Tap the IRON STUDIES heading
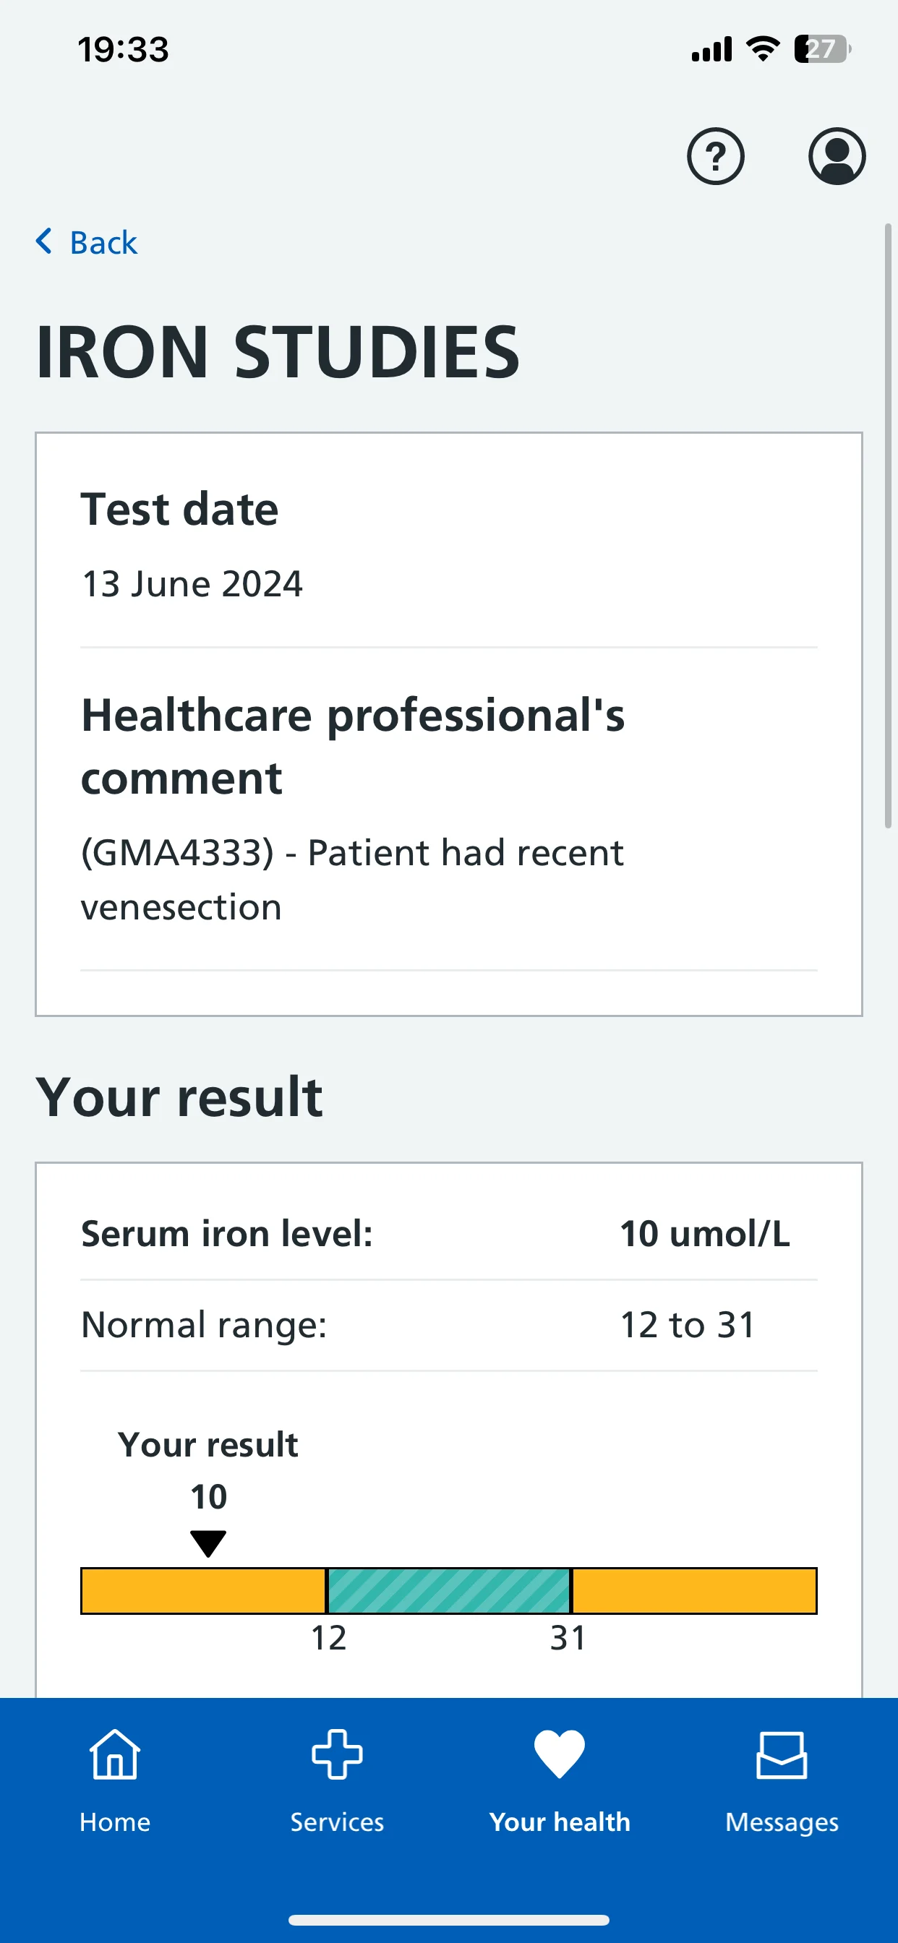 [x=278, y=351]
